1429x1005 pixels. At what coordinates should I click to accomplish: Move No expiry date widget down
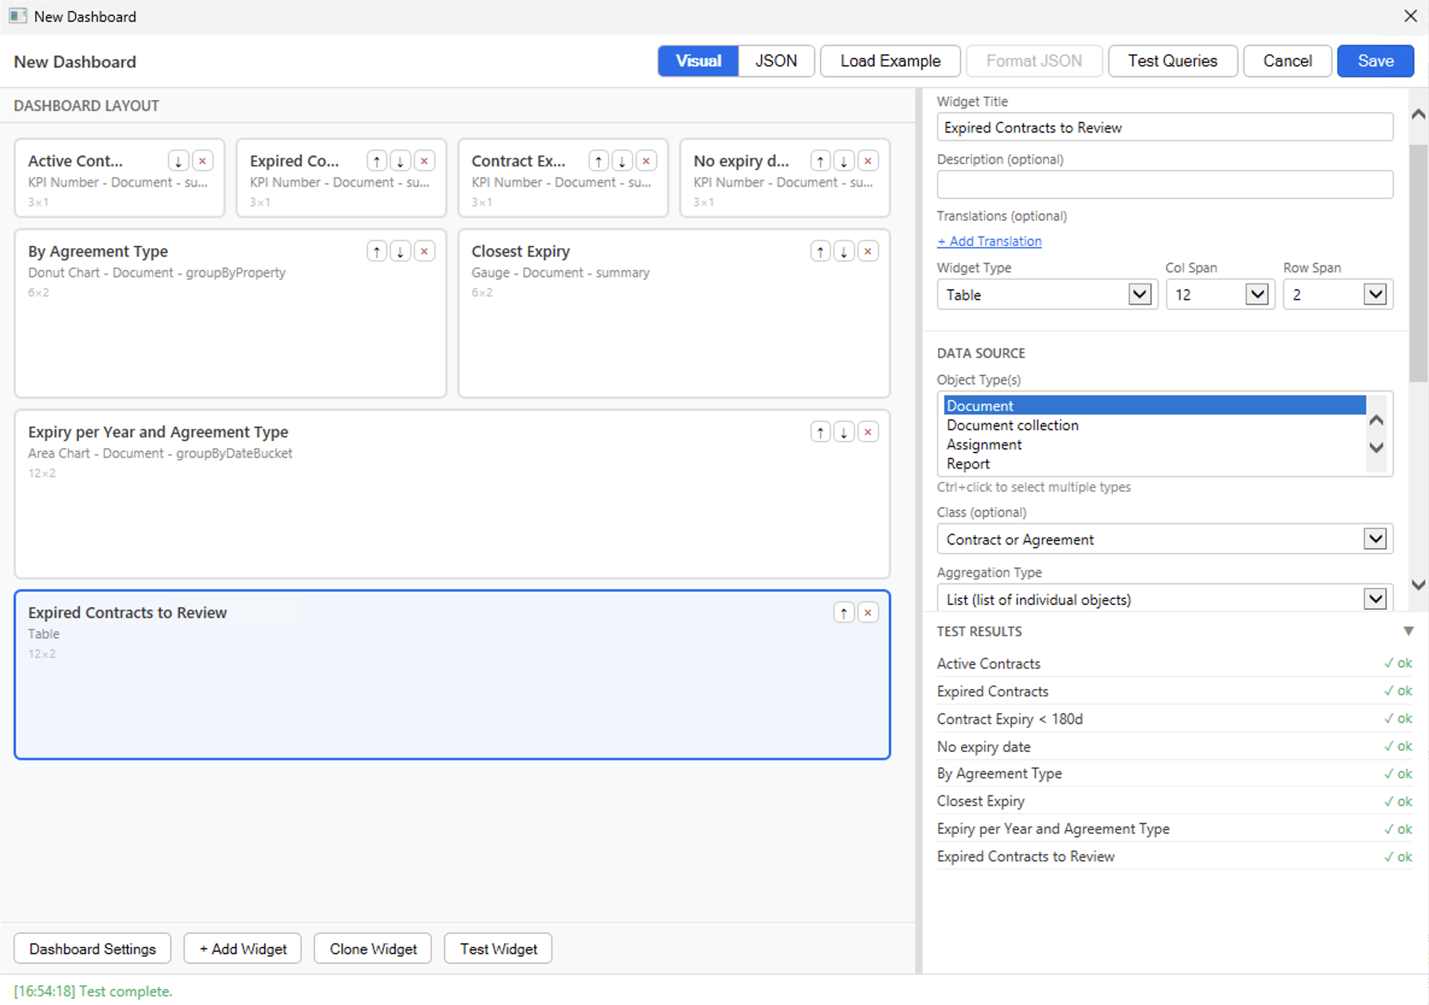[x=844, y=161]
